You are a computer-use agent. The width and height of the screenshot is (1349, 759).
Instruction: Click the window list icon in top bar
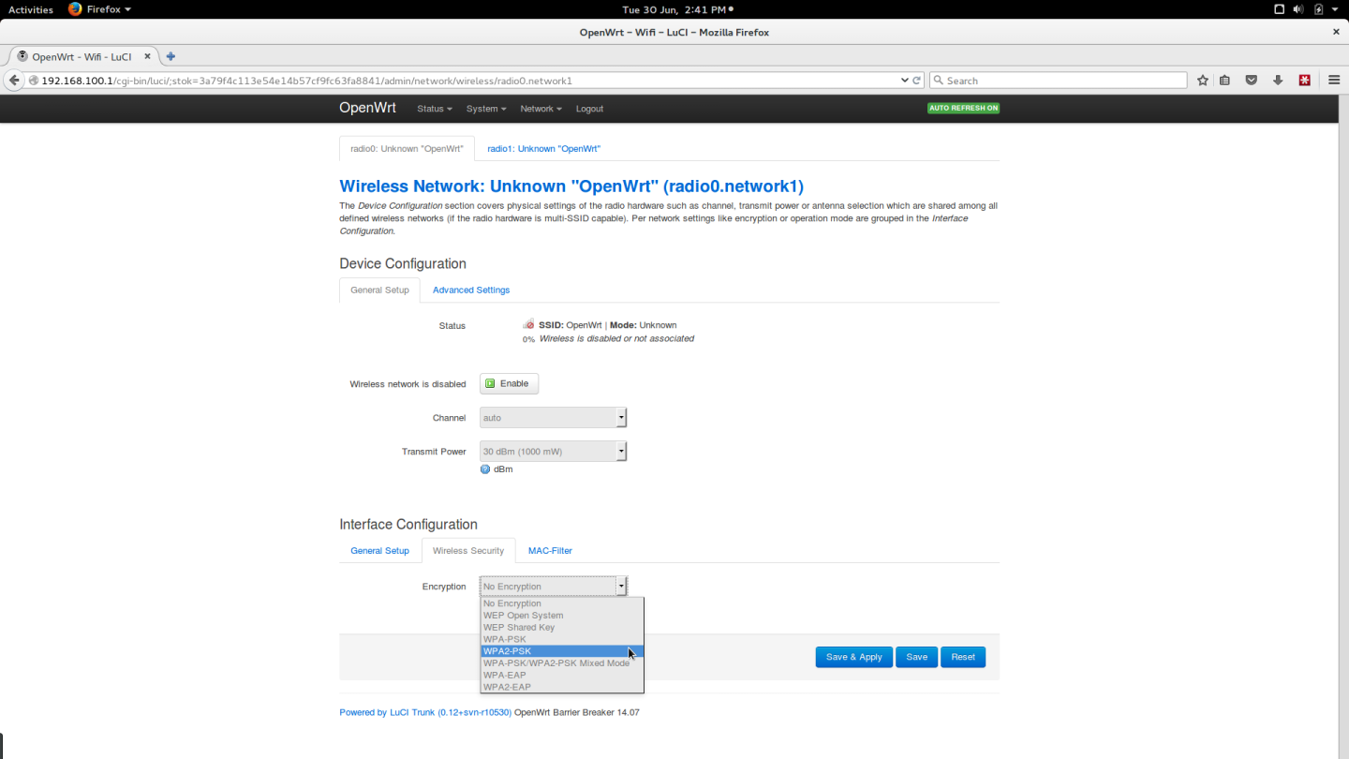point(1280,9)
